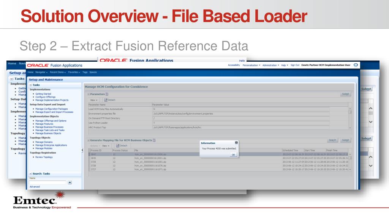The image size is (389, 218).
Task: Click Home in the back window's menu bar
Action: pyautogui.click(x=12, y=64)
